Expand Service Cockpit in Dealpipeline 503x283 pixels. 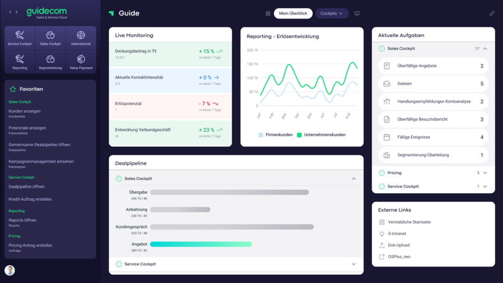pos(353,264)
